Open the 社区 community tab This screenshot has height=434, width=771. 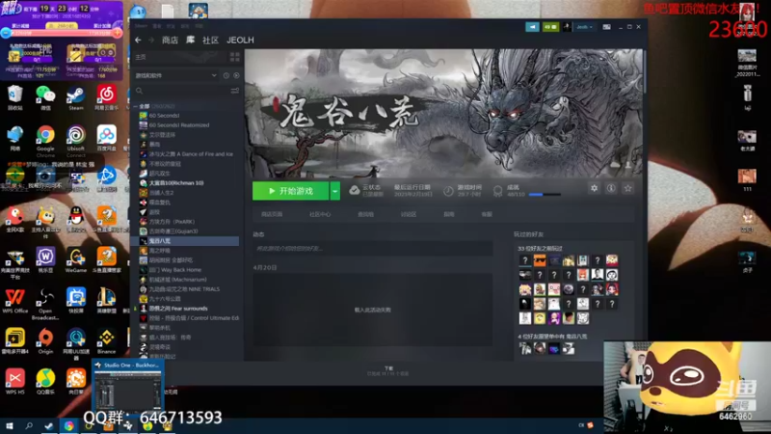click(x=210, y=40)
